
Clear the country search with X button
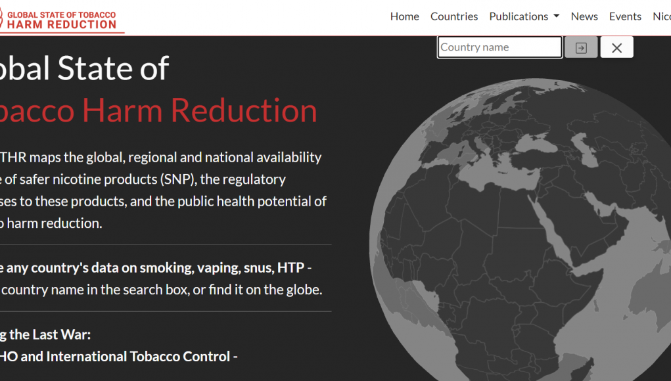coord(616,47)
